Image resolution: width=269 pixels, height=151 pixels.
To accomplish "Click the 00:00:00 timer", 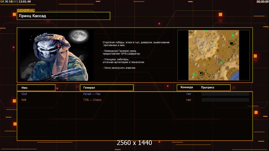I will pos(262,2).
